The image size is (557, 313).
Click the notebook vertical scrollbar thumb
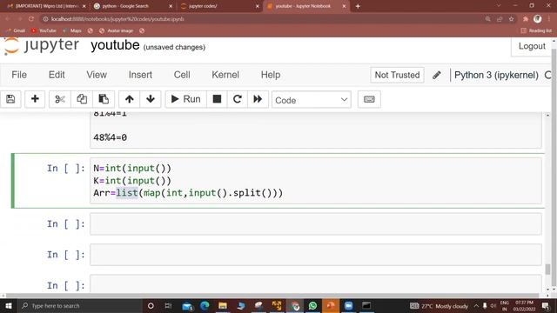tap(547, 269)
